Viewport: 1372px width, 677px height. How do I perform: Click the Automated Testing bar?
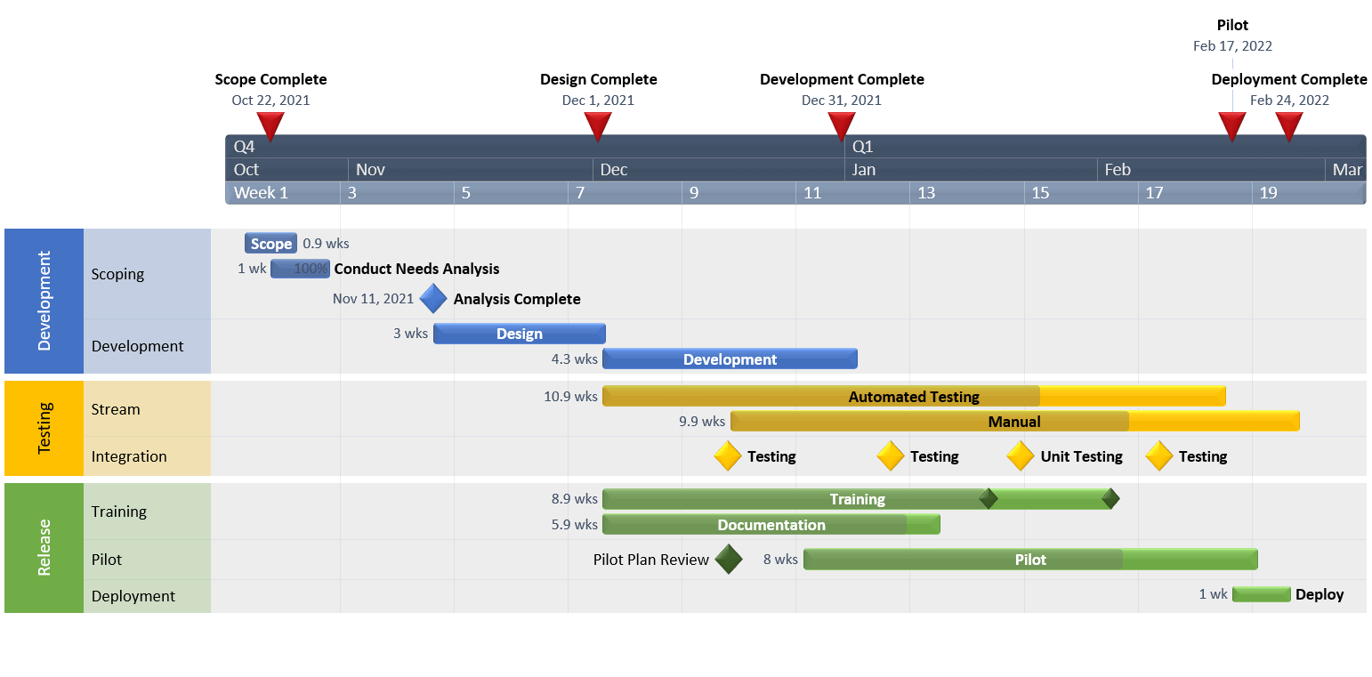[914, 396]
